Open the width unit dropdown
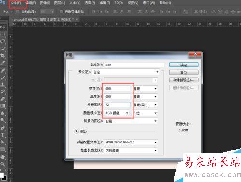 click(146, 89)
